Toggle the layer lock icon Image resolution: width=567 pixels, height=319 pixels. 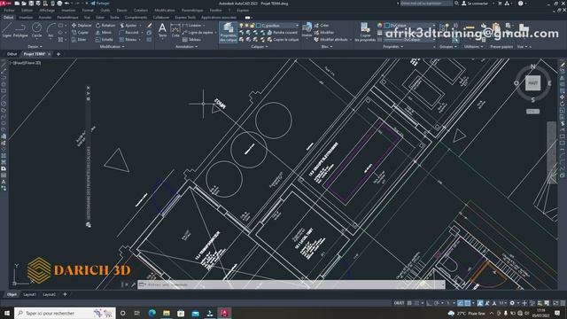pos(252,26)
